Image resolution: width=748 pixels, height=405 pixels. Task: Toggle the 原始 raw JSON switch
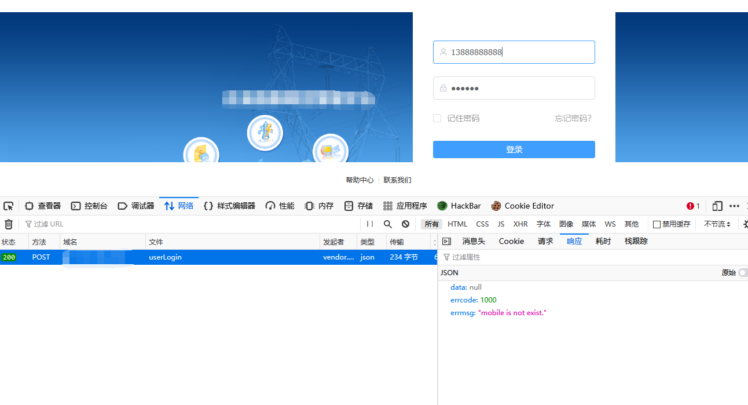[x=742, y=273]
